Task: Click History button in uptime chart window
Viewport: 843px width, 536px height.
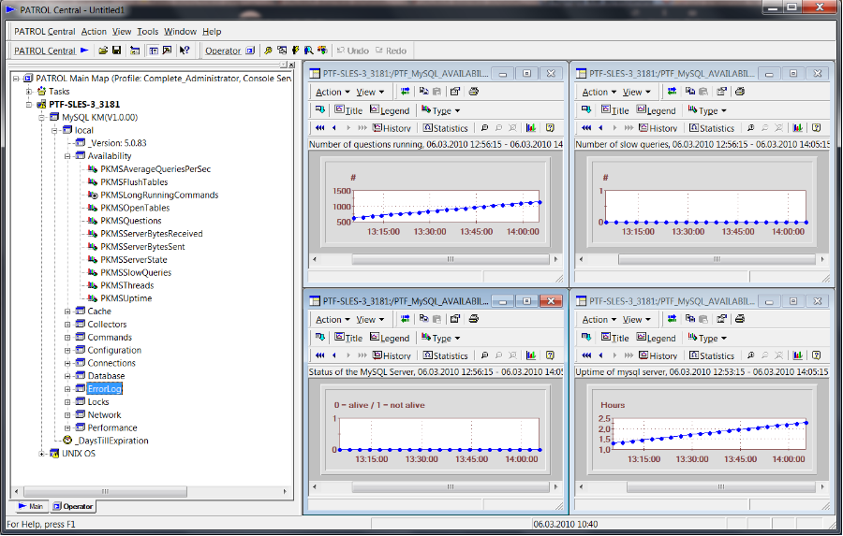Action: coord(658,355)
